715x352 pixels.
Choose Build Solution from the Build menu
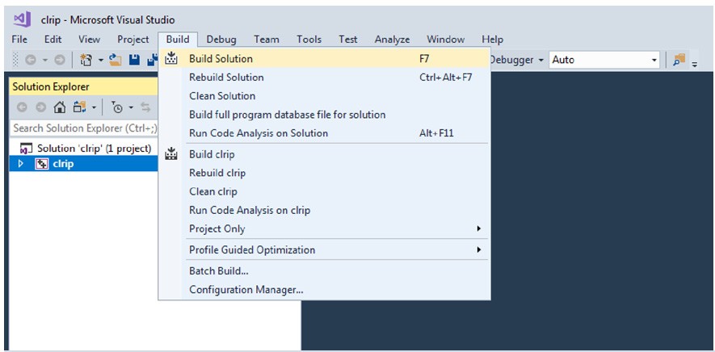tap(221, 59)
